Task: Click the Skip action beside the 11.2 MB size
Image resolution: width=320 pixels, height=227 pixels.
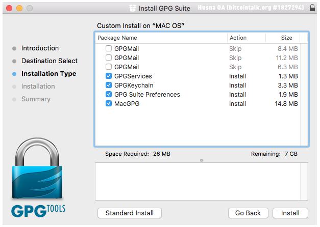Action: click(x=235, y=58)
